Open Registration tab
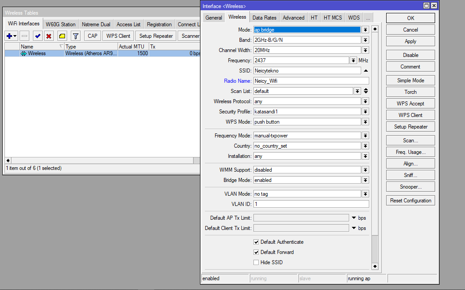Viewport: 465px width, 290px height. pos(159,24)
